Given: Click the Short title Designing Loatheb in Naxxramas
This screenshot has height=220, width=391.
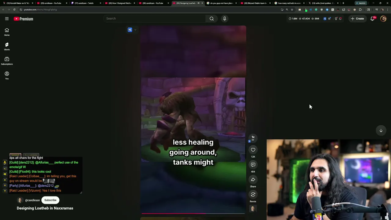Looking at the screenshot, I should [45, 208].
